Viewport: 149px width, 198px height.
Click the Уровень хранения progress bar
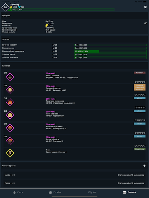click(x=111, y=58)
